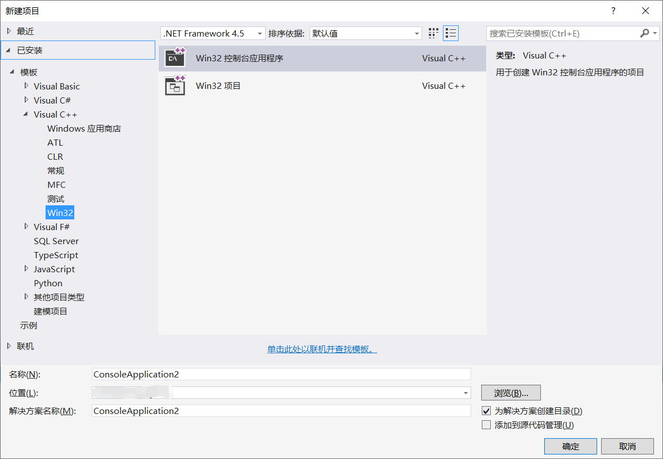Expand the Visual C# node
The image size is (663, 459).
(x=26, y=100)
